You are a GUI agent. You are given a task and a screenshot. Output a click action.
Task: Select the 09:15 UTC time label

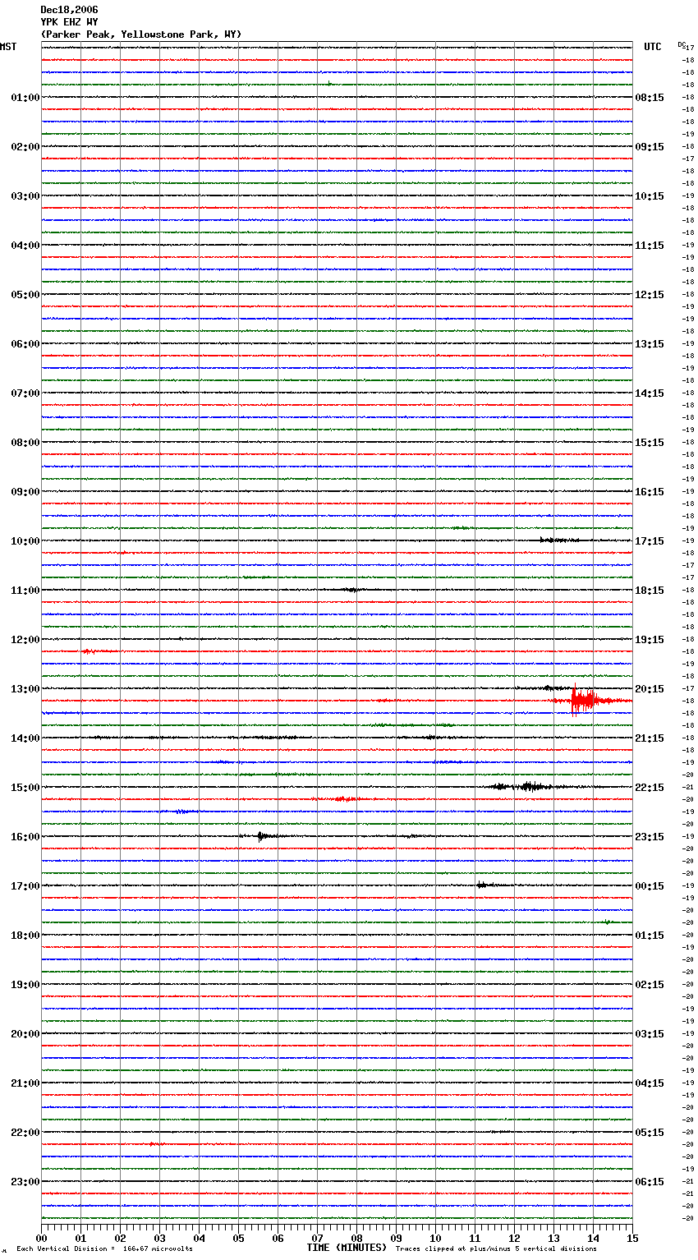pos(650,147)
